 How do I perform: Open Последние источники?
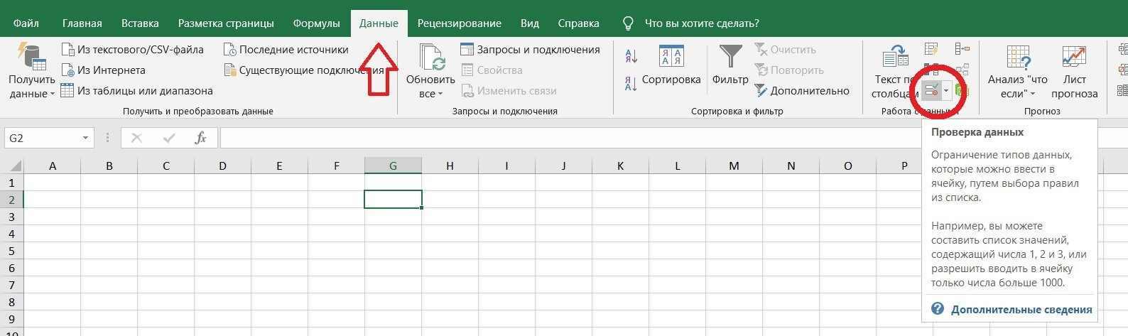[x=286, y=50]
